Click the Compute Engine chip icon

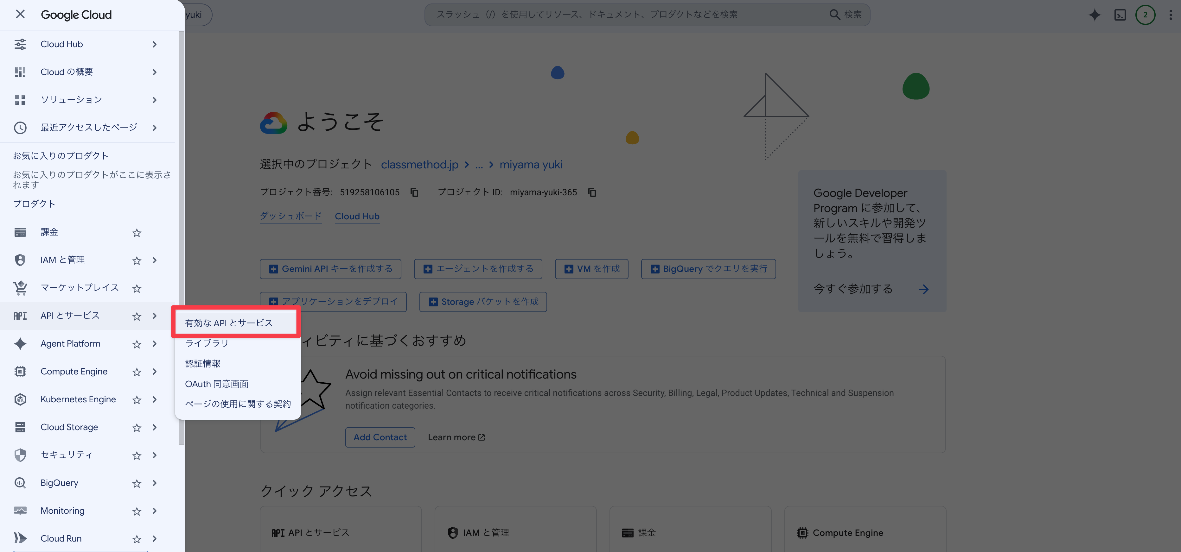20,372
